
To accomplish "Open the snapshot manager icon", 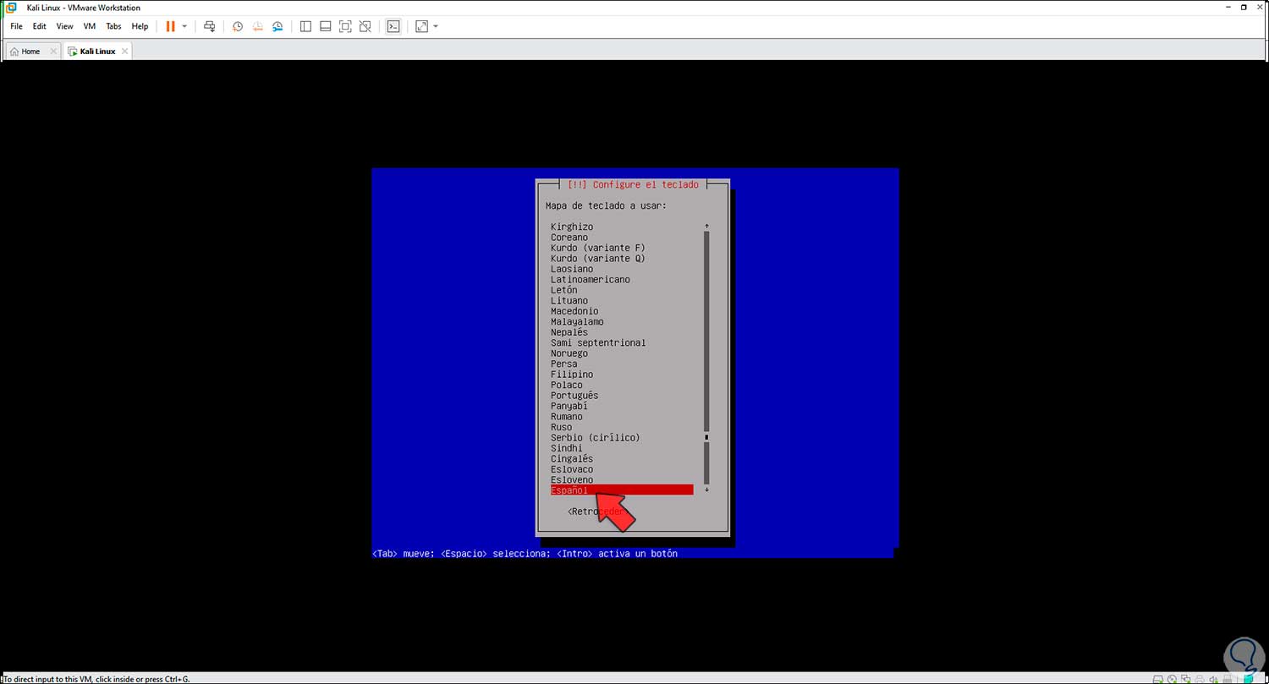I will click(x=278, y=26).
